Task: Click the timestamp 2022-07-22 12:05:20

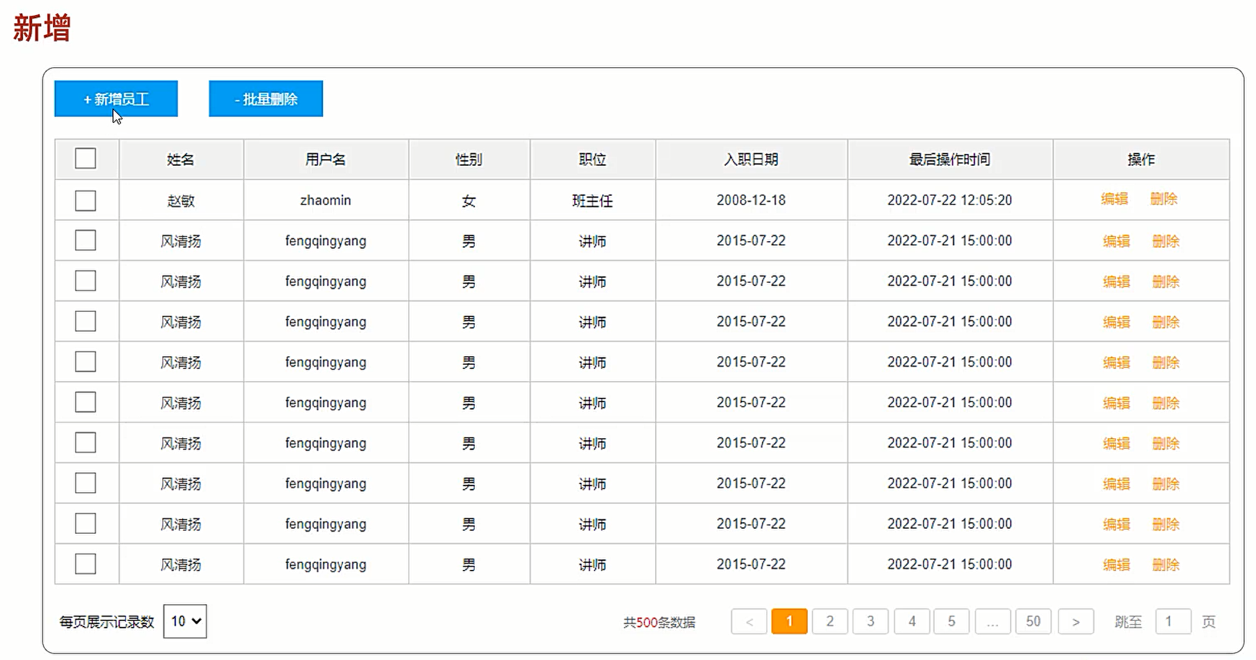Action: [x=950, y=200]
